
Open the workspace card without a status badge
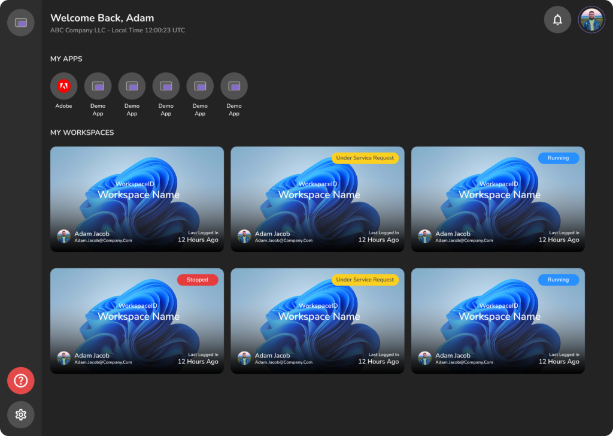(137, 199)
